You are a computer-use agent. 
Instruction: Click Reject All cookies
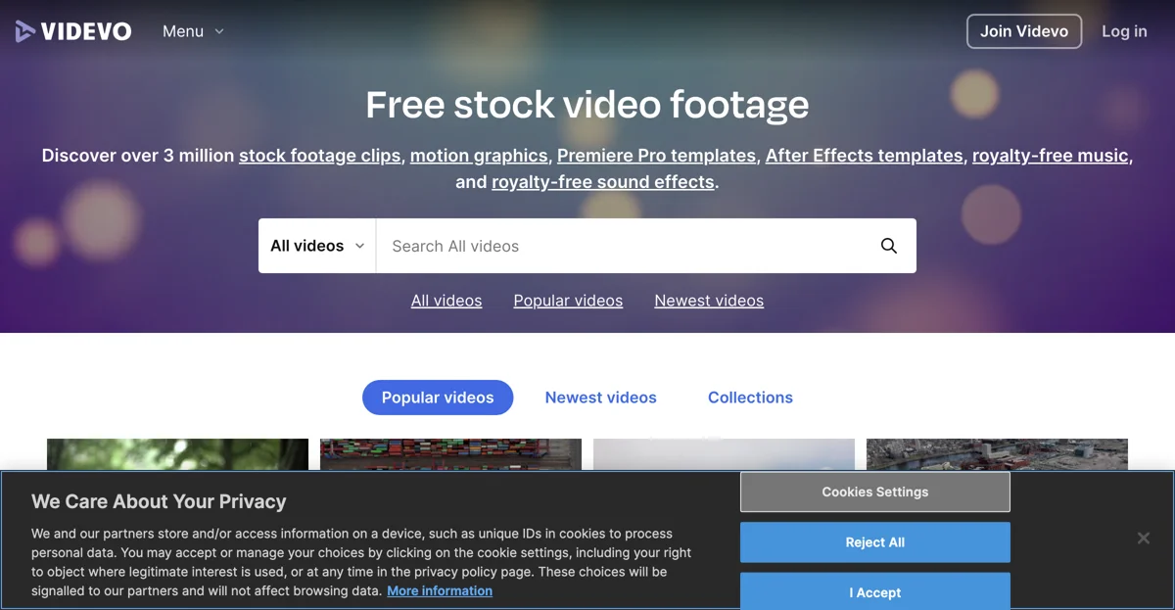875,542
